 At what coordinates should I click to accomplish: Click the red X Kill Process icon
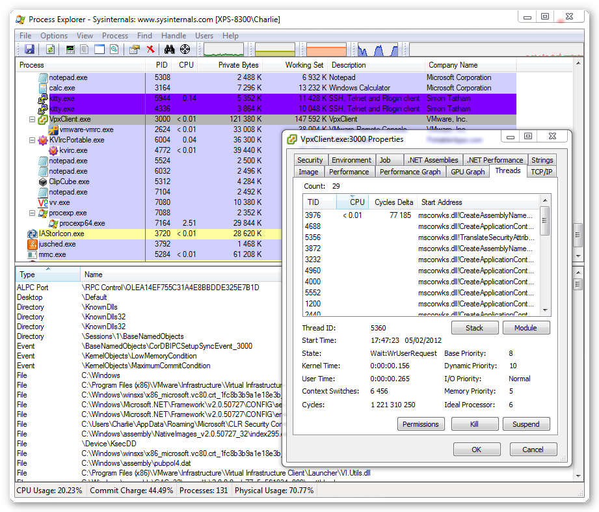pyautogui.click(x=151, y=49)
